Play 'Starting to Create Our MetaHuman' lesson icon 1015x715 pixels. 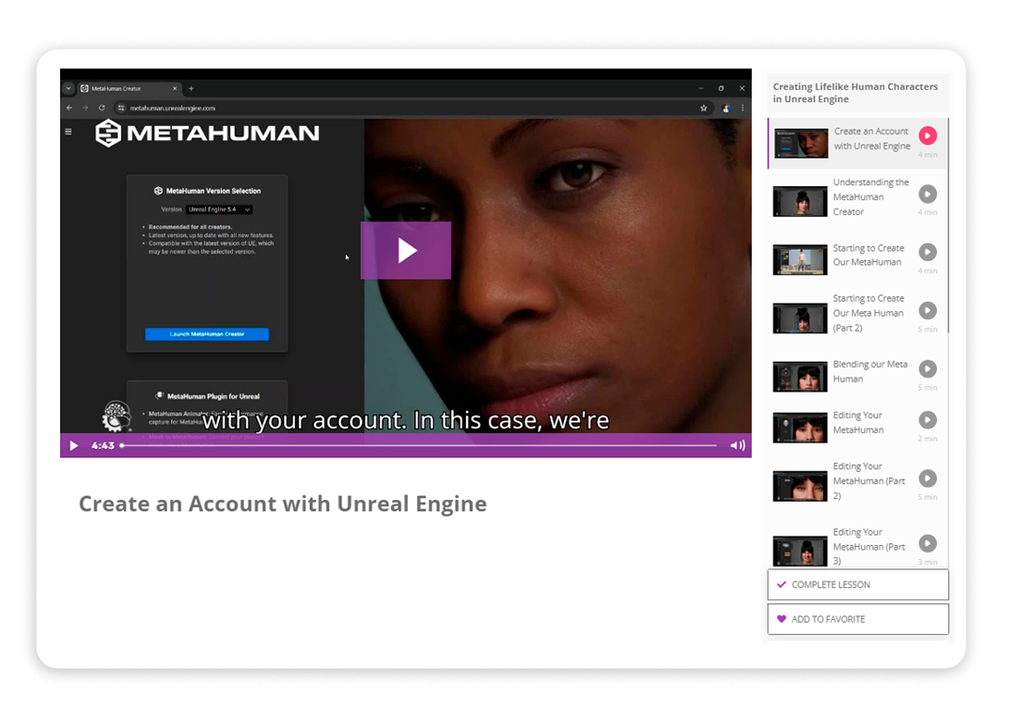coord(927,252)
